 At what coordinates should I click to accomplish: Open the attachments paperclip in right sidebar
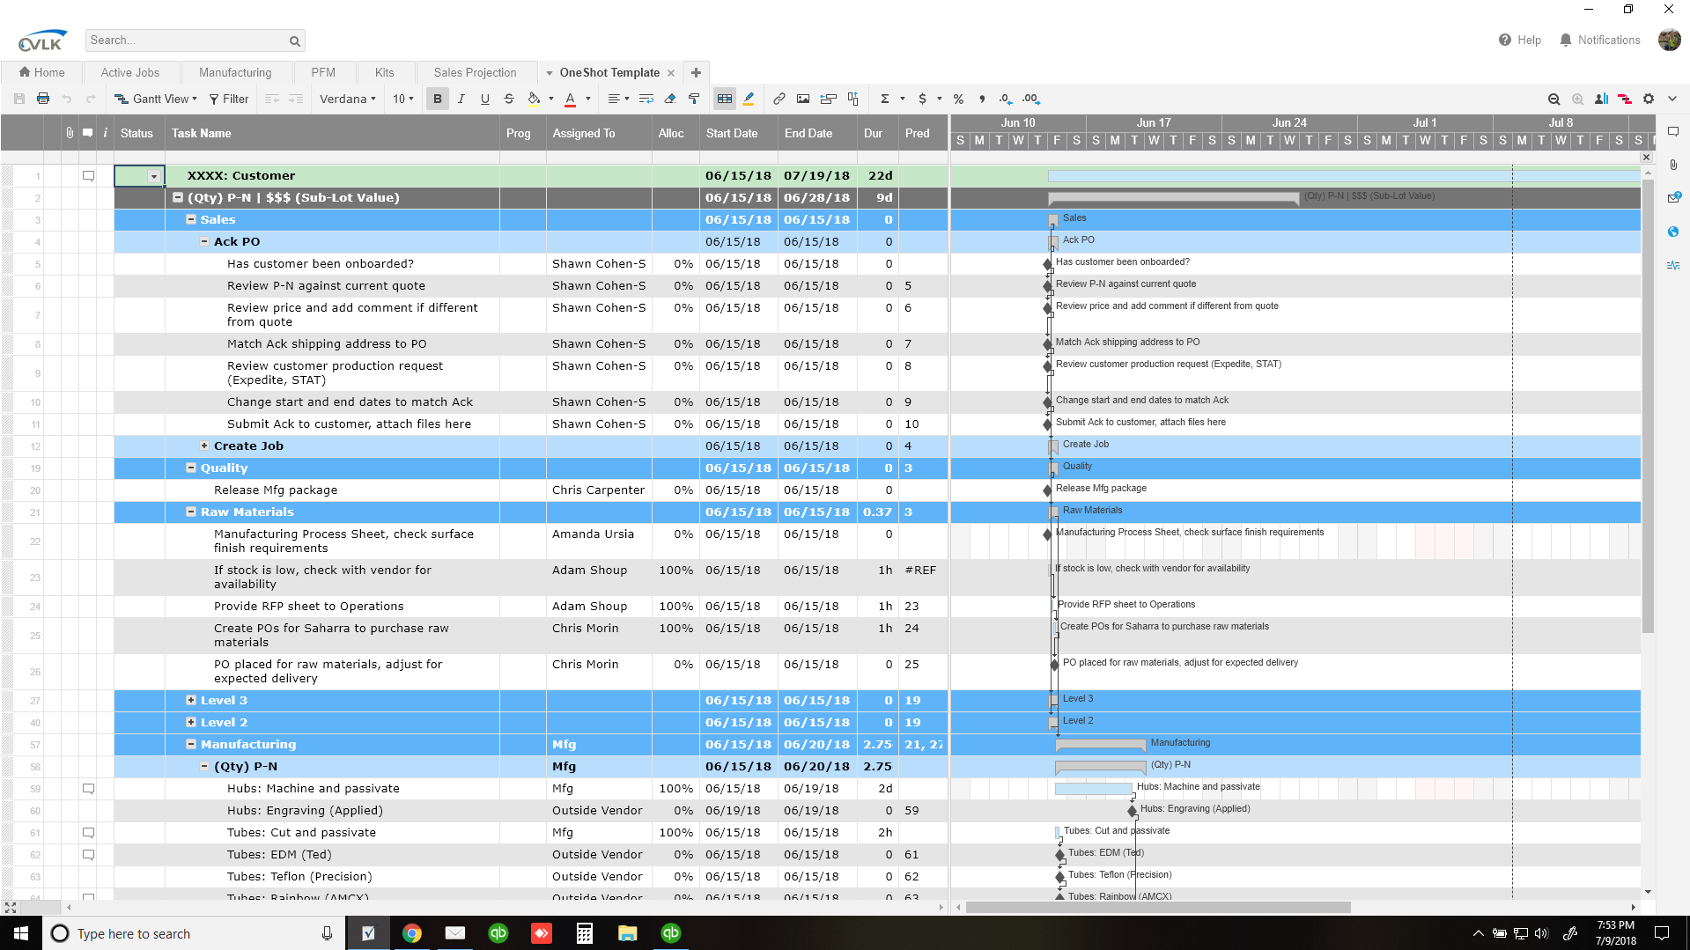tap(1673, 165)
